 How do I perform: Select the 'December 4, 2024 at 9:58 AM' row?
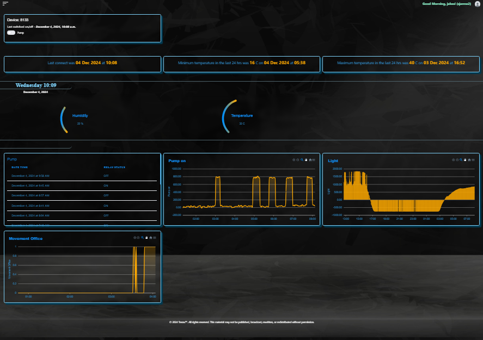(82, 176)
